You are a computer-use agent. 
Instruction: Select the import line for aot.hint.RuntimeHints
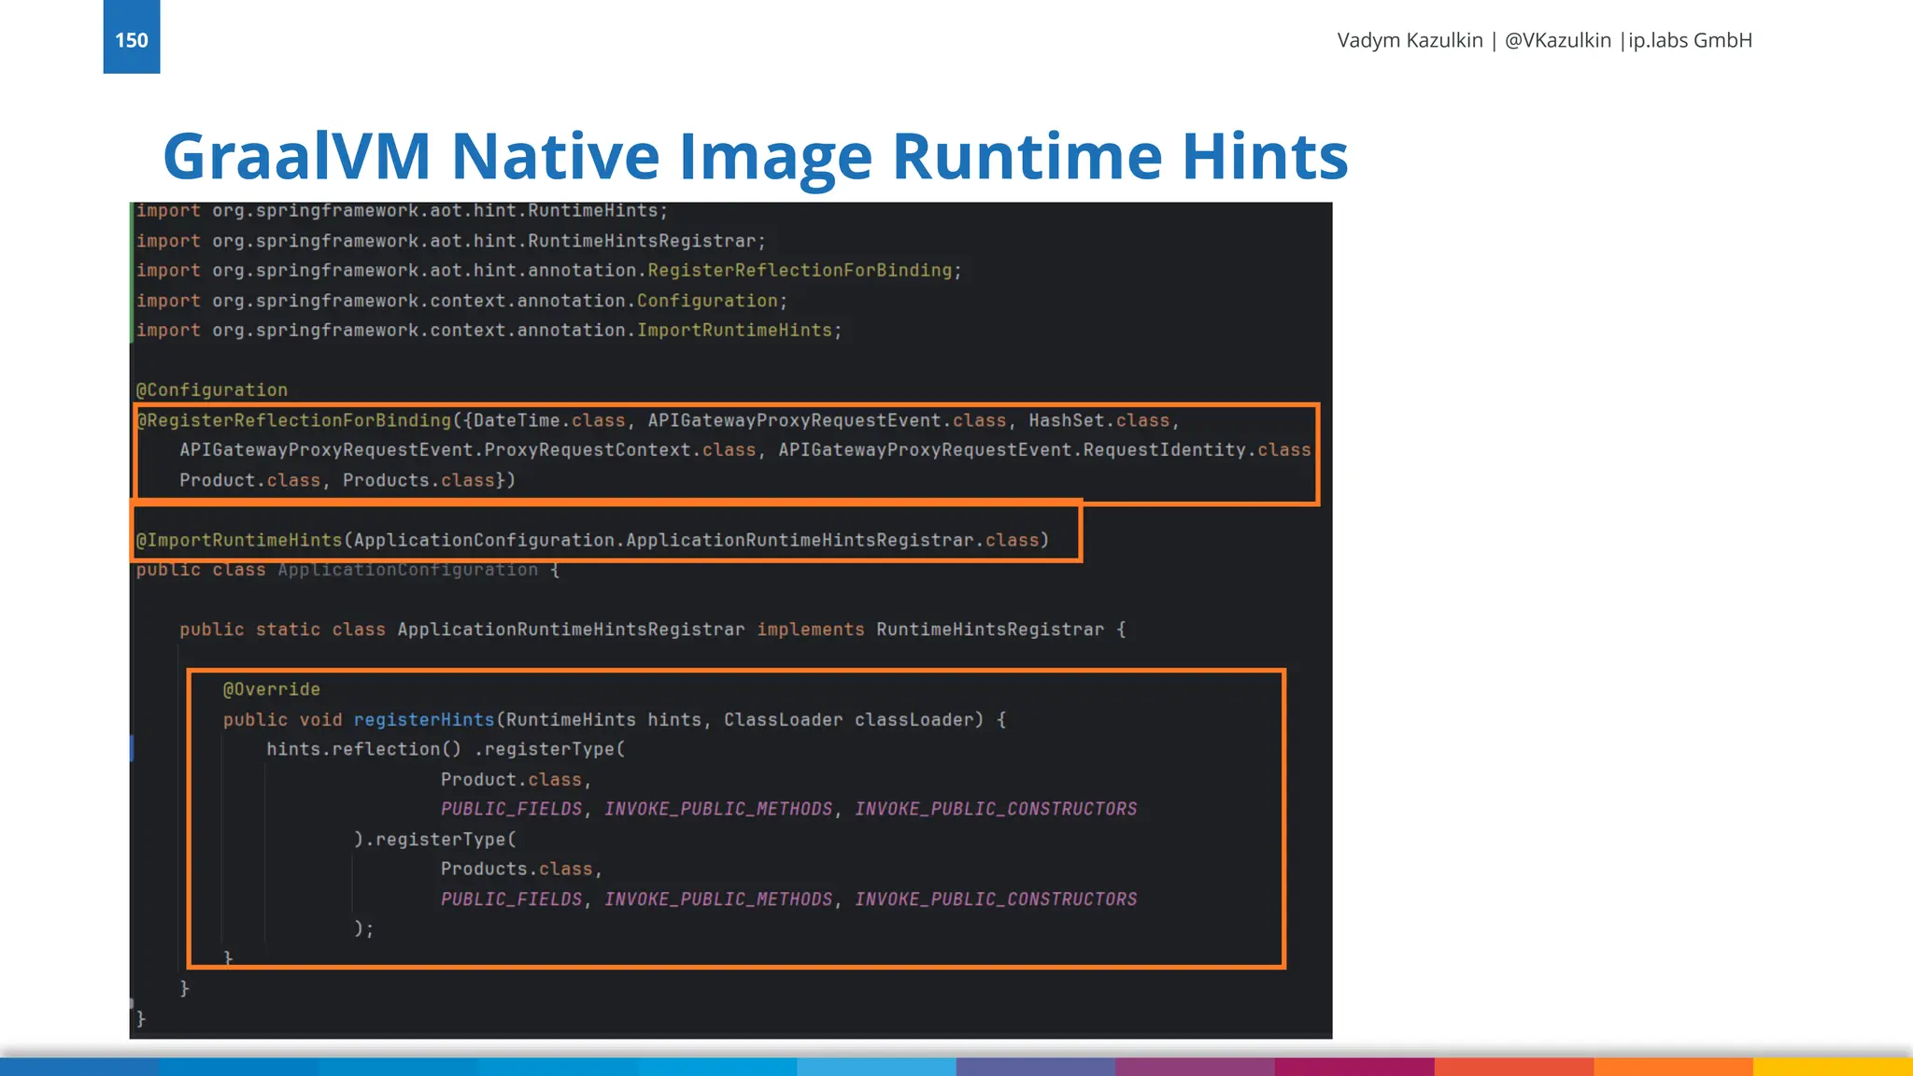pyautogui.click(x=403, y=211)
